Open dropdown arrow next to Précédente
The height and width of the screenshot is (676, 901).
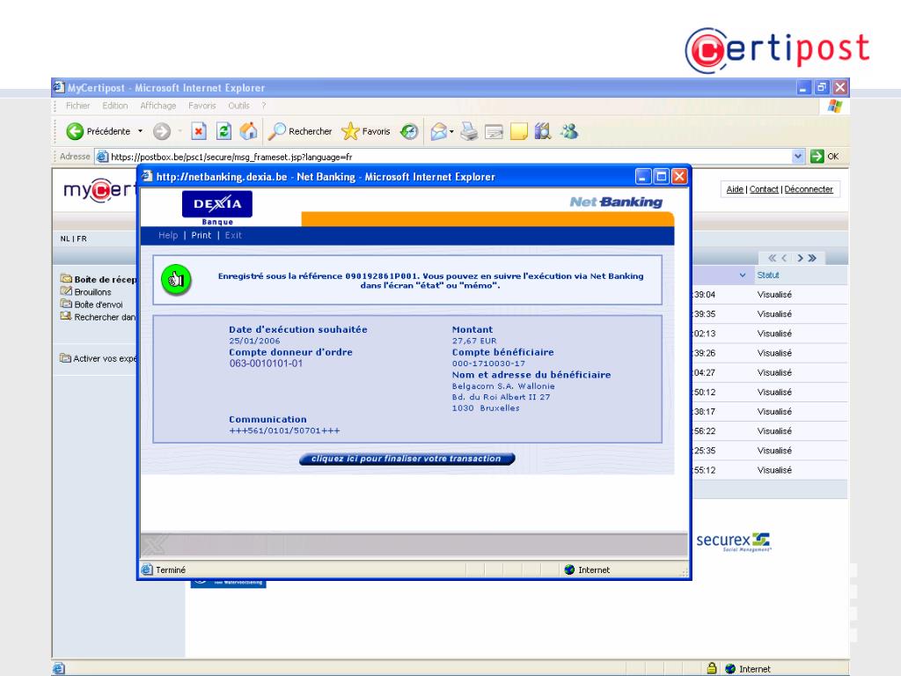click(x=140, y=132)
